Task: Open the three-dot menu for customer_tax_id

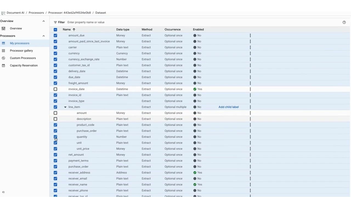Action: [x=250, y=65]
